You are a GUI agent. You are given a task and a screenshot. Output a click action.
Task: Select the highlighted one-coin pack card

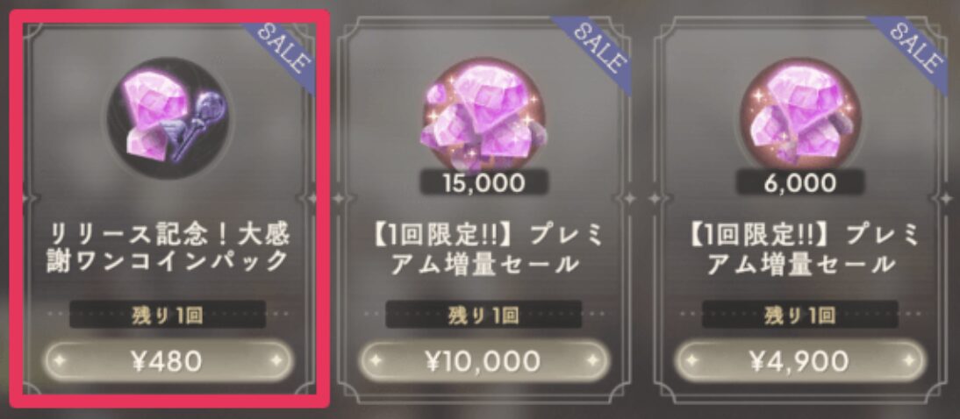pyautogui.click(x=169, y=208)
